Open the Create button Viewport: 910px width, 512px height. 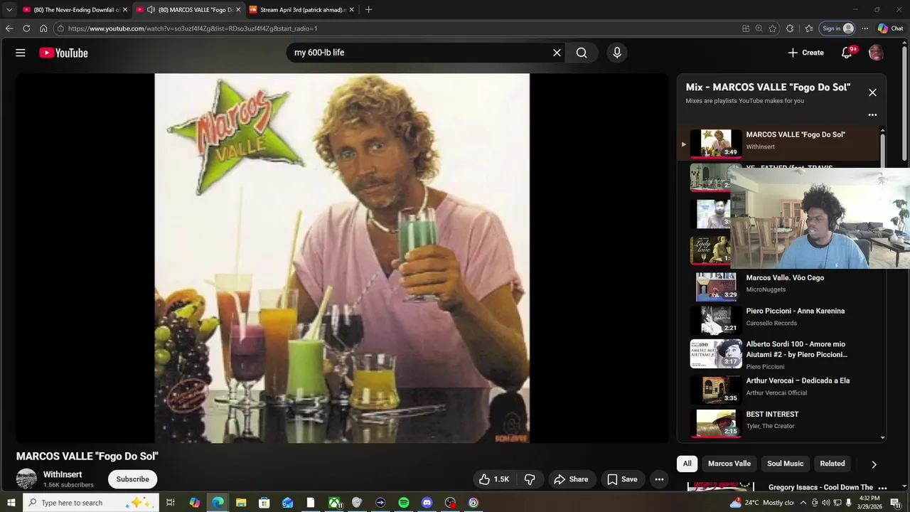click(805, 53)
